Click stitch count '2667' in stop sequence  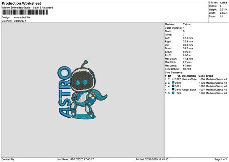coord(178,79)
